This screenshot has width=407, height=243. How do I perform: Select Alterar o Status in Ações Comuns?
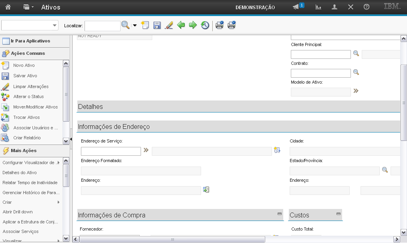click(28, 96)
